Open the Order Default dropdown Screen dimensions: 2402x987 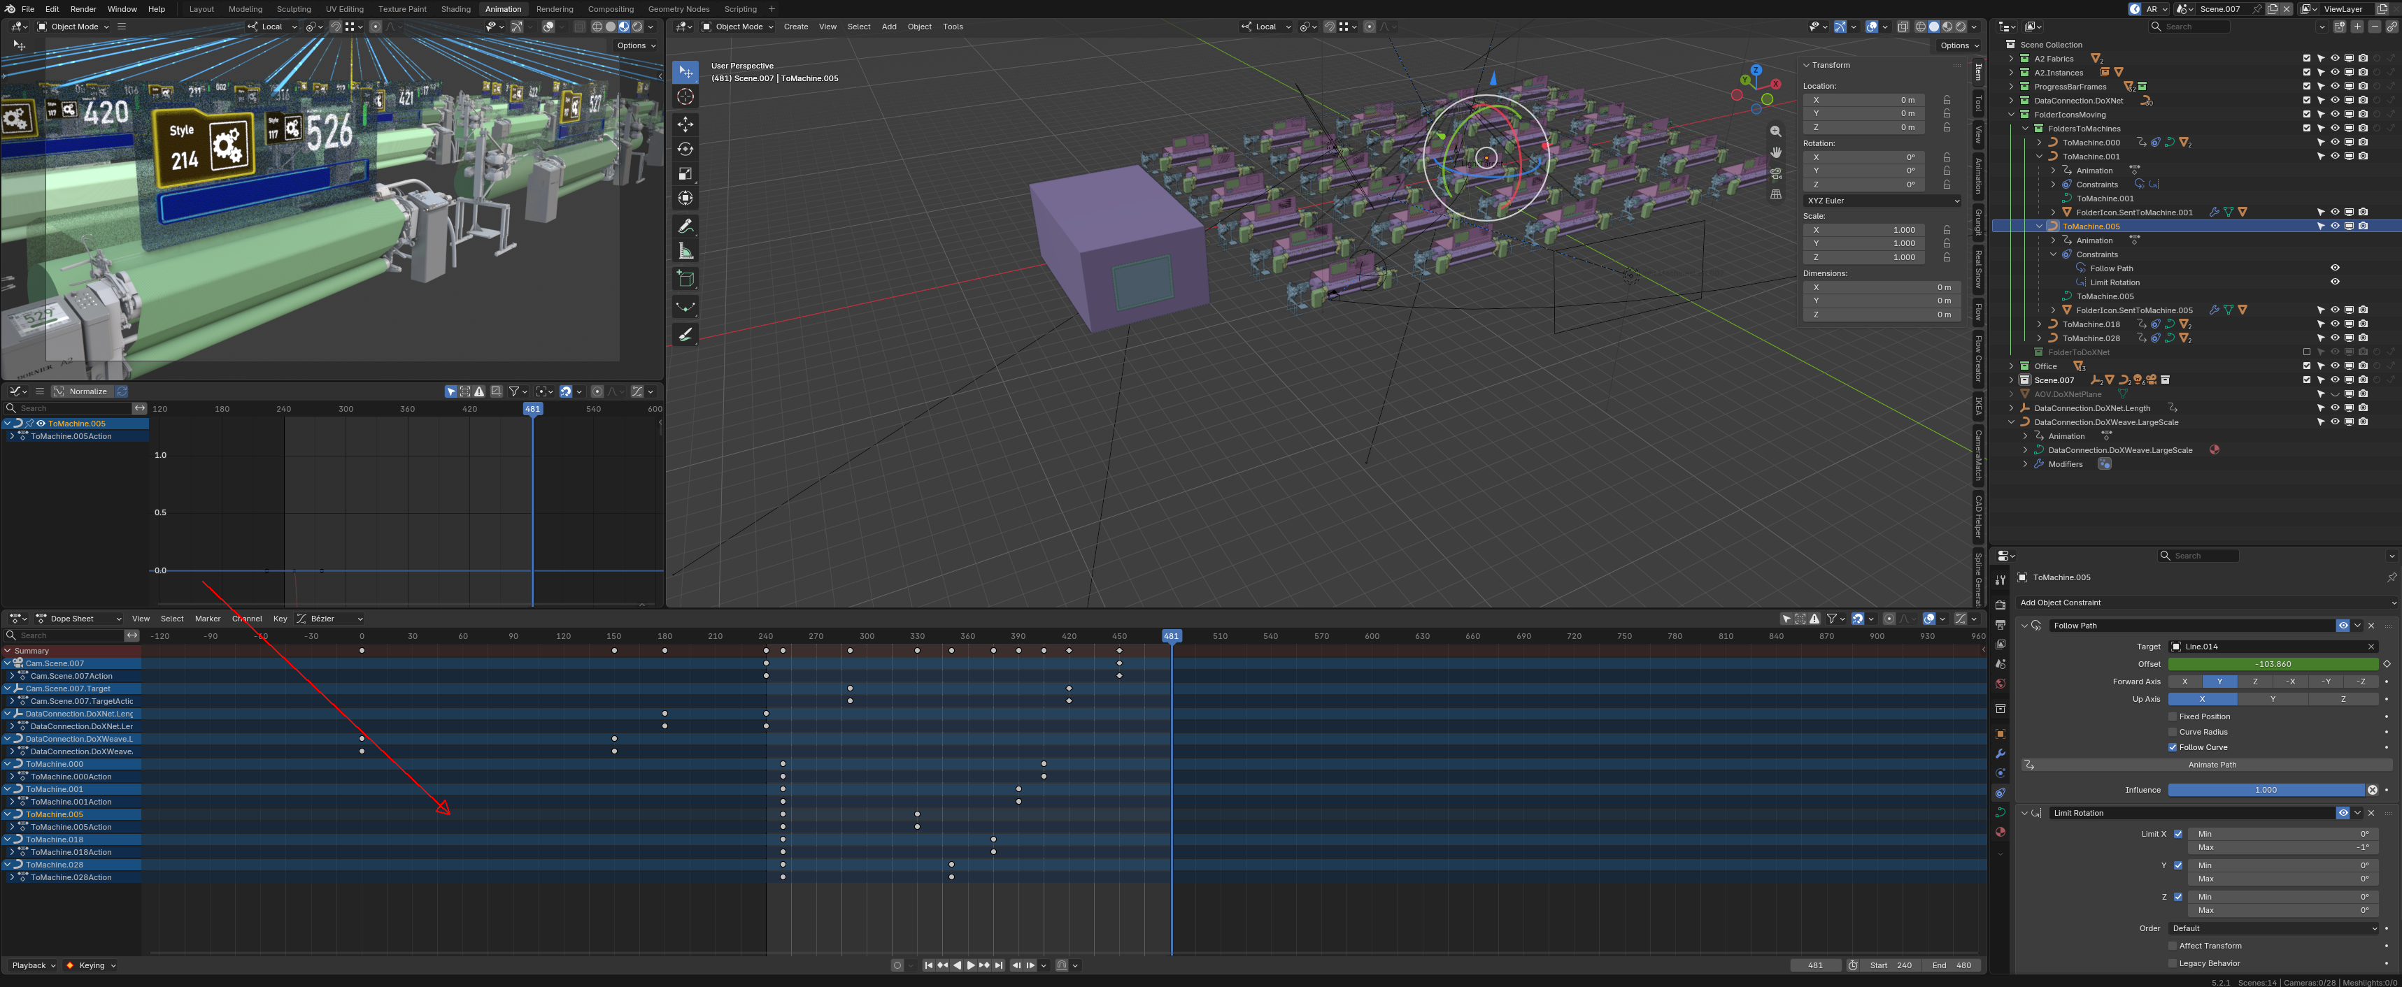point(2274,928)
